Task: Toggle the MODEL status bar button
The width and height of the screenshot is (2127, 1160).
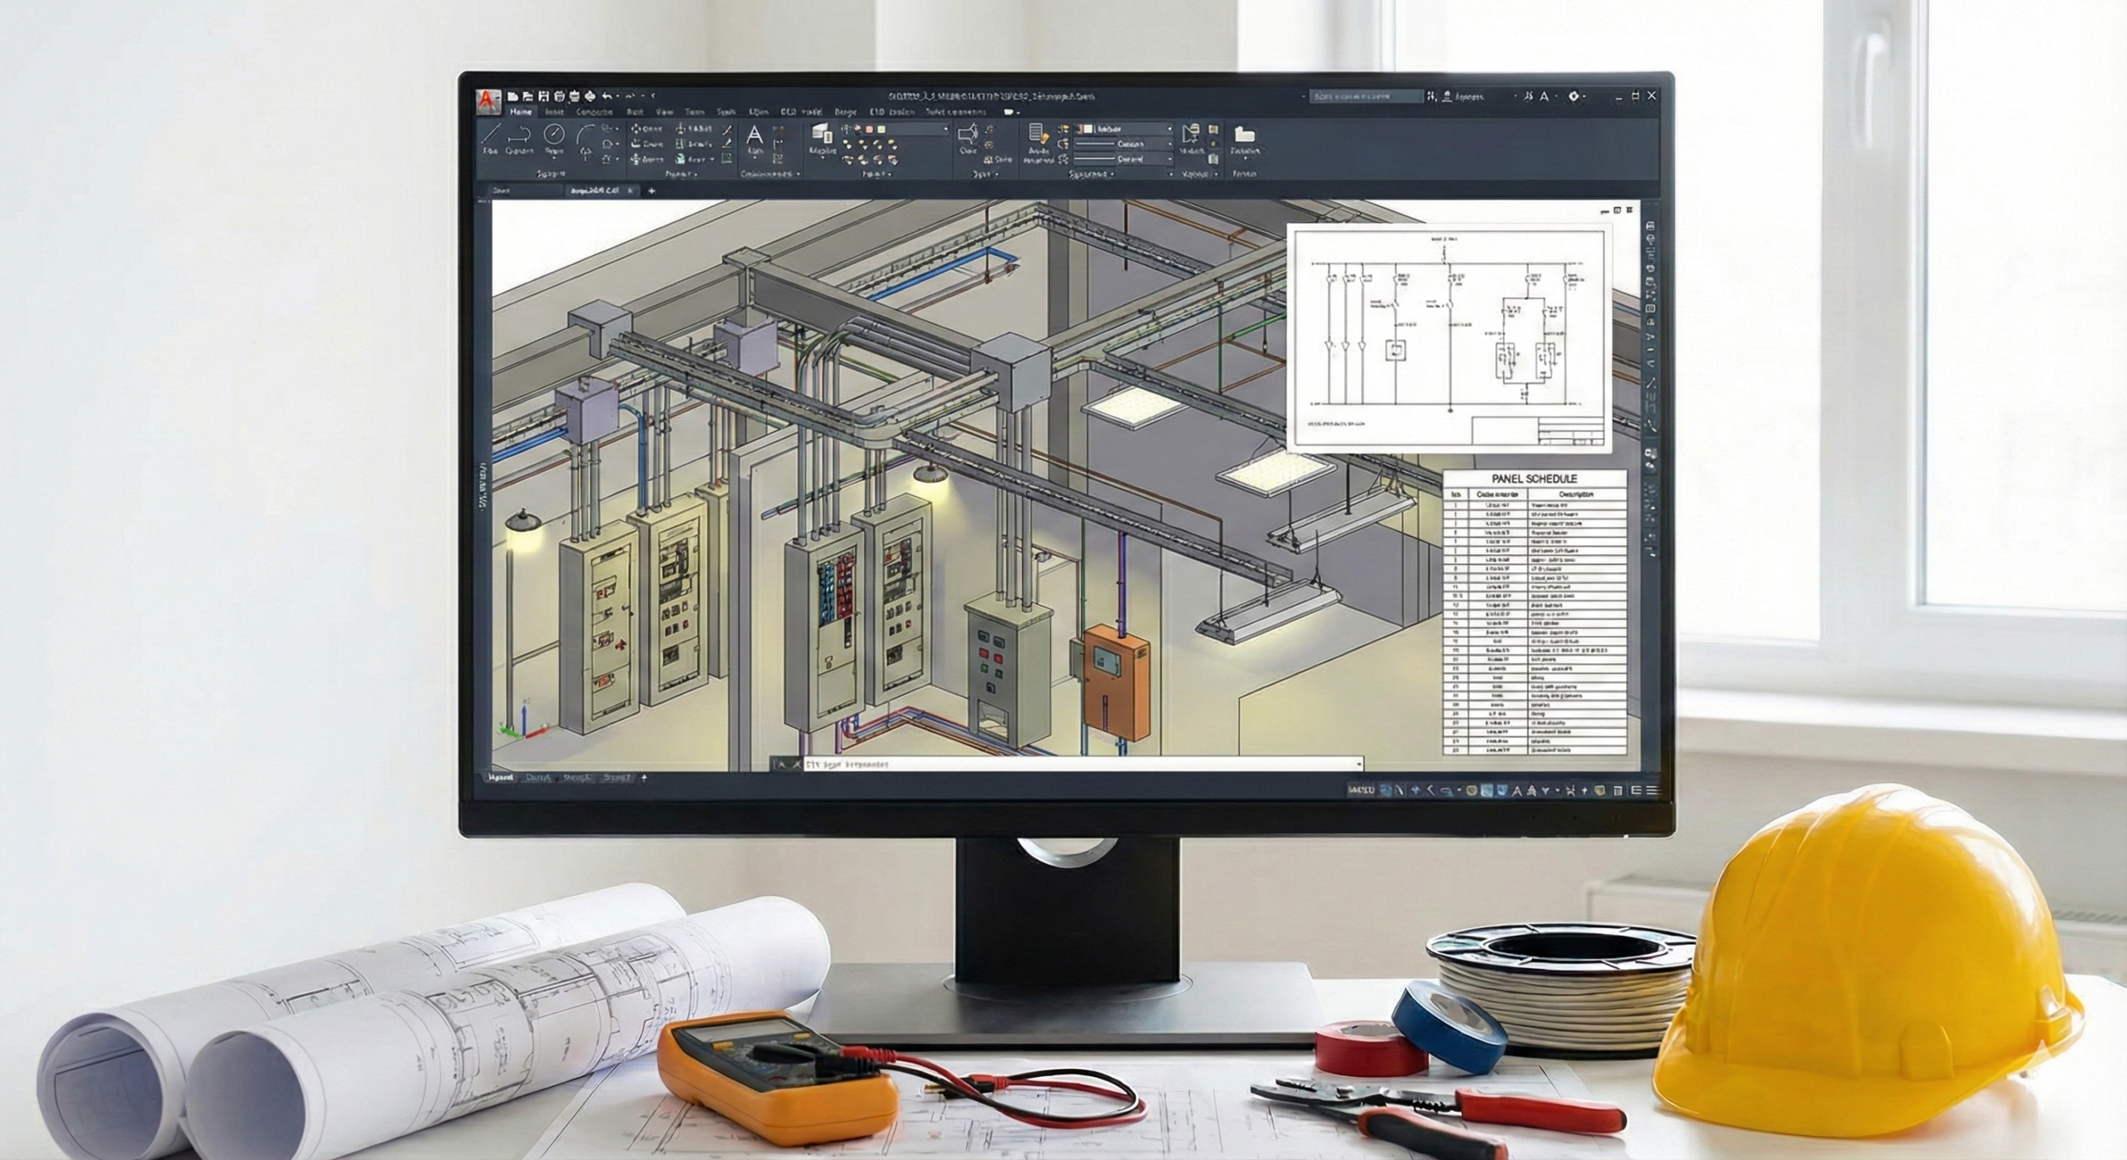Action: (1360, 790)
